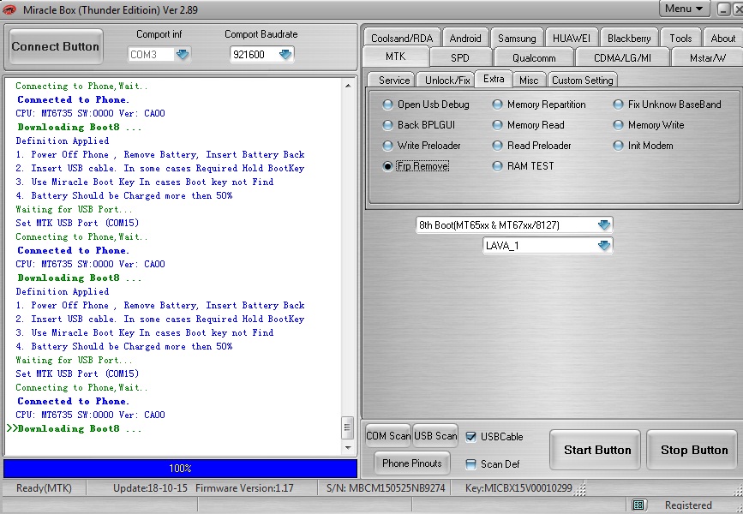
Task: Open the Comport inf COM3 dropdown
Action: coord(183,55)
